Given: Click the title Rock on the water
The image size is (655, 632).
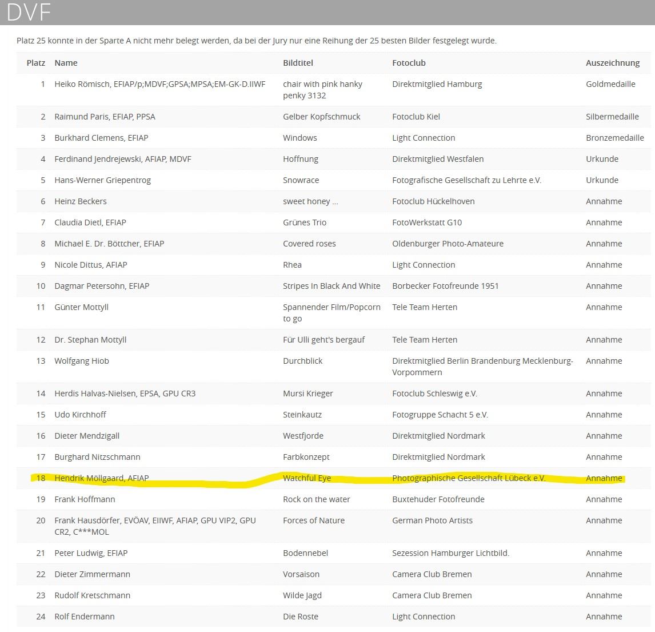Looking at the screenshot, I should click(x=317, y=499).
